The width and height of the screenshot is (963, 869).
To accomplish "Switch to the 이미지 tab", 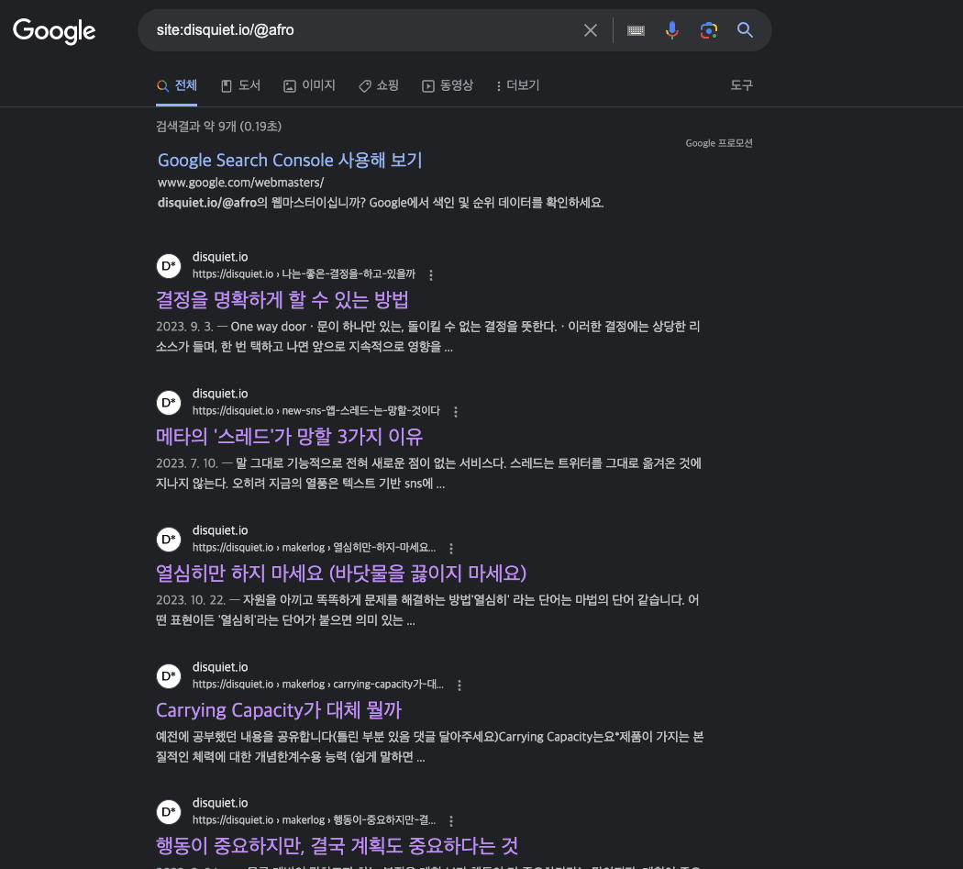I will click(310, 85).
